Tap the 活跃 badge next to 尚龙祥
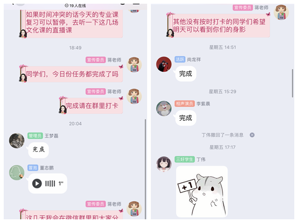This screenshot has height=223, width=298. [x=180, y=59]
